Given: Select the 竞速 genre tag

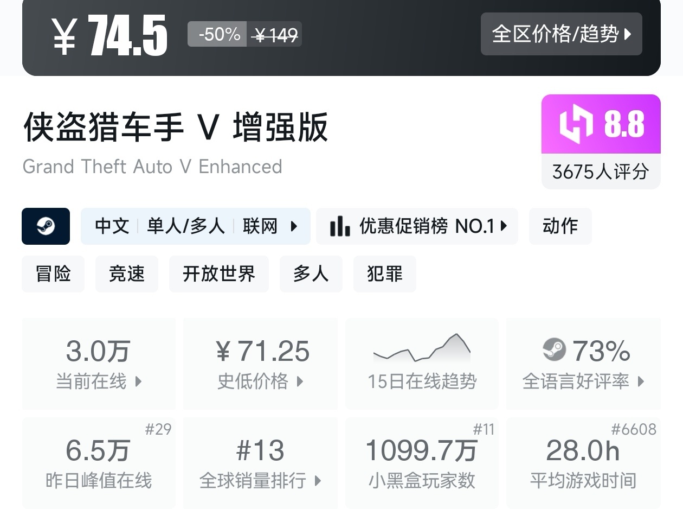Looking at the screenshot, I should [x=127, y=274].
